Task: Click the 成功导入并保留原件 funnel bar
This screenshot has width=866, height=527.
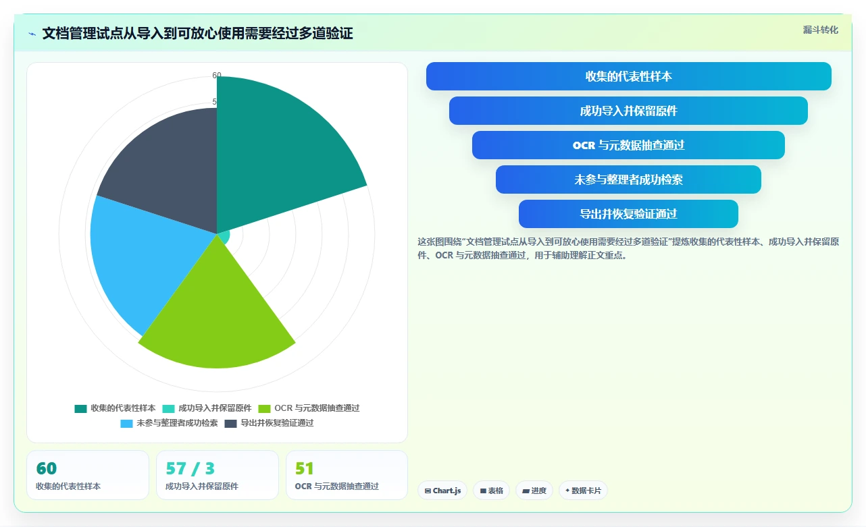Action: click(x=628, y=111)
